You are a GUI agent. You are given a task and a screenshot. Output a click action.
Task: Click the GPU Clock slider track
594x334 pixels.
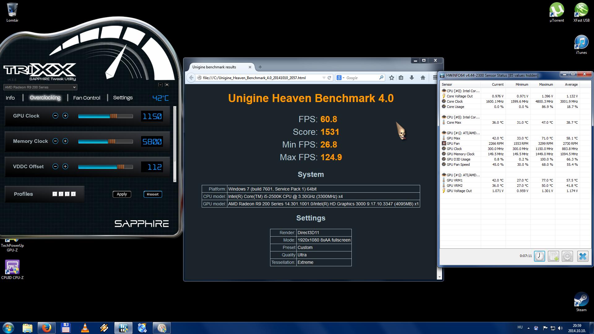click(105, 116)
